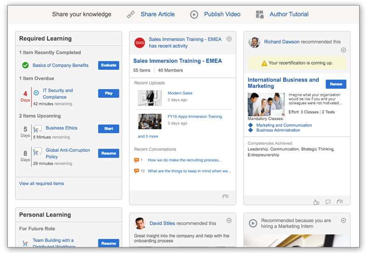Viewport: 367px width, 253px height.
Task: Click Renew button for International Business and Marketing
Action: pyautogui.click(x=336, y=84)
